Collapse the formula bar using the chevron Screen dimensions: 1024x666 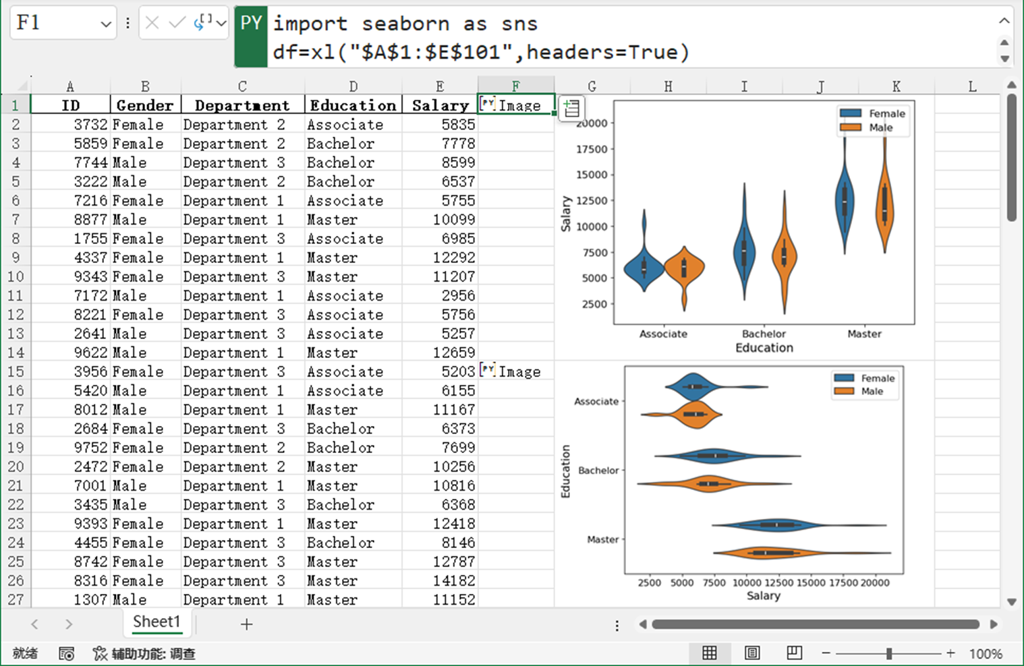click(x=1004, y=21)
